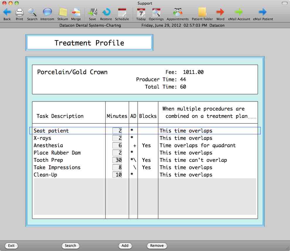This screenshot has height=251, width=290.
Task: Click the eMail Account green arrow
Action: [239, 12]
